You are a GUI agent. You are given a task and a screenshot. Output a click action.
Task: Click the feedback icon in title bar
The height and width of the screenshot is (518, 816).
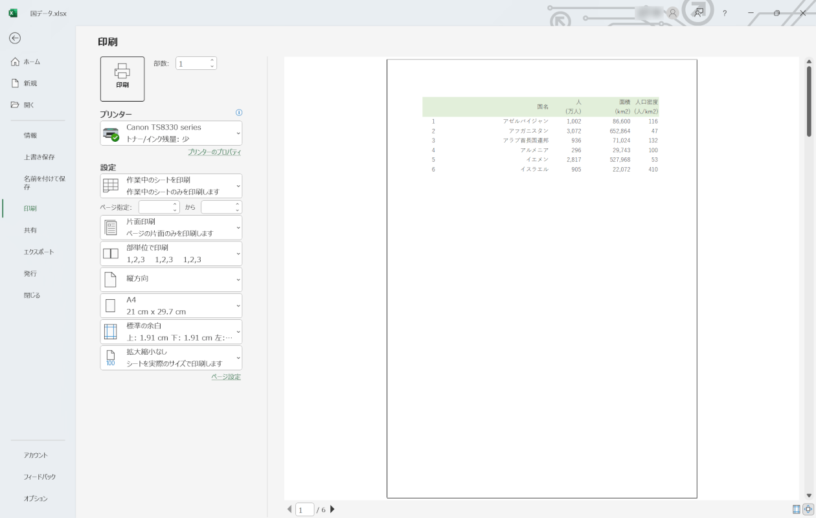[699, 13]
